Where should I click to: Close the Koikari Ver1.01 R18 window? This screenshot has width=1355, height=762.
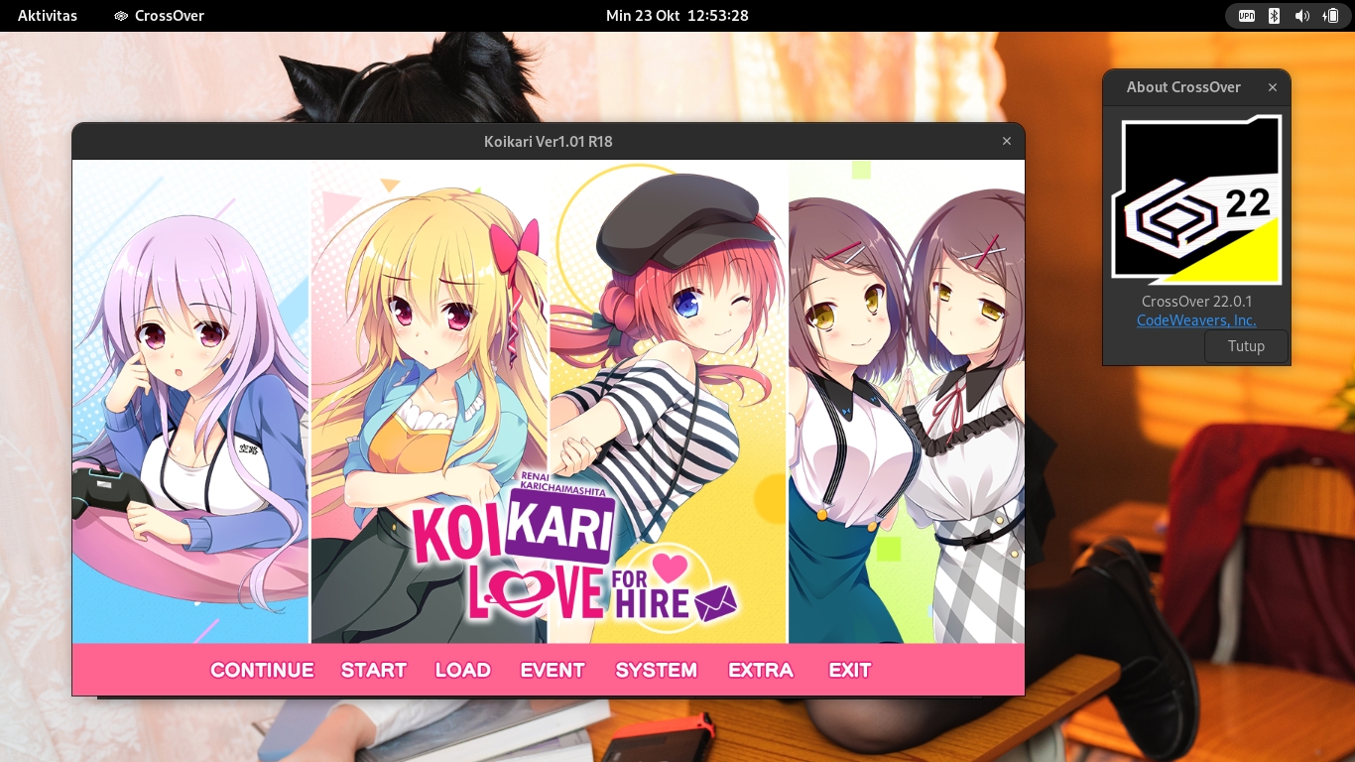pos(1007,141)
